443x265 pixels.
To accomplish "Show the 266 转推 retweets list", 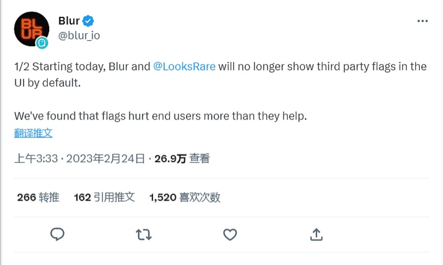I will click(x=38, y=197).
